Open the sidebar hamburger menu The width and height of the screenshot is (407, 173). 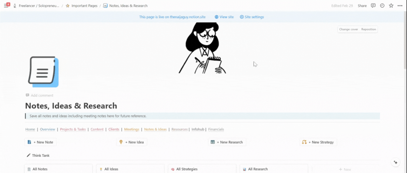tap(6, 6)
